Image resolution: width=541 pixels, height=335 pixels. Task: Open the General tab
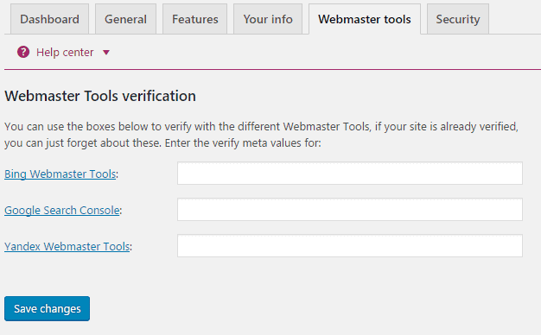tap(125, 19)
